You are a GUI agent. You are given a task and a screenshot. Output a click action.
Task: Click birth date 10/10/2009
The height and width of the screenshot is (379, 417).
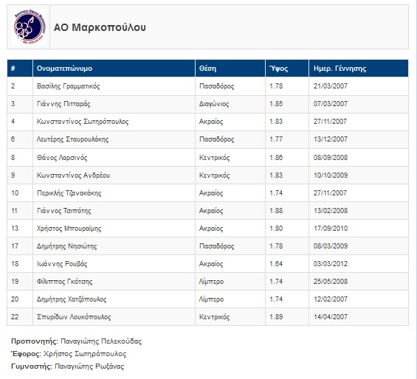(331, 175)
